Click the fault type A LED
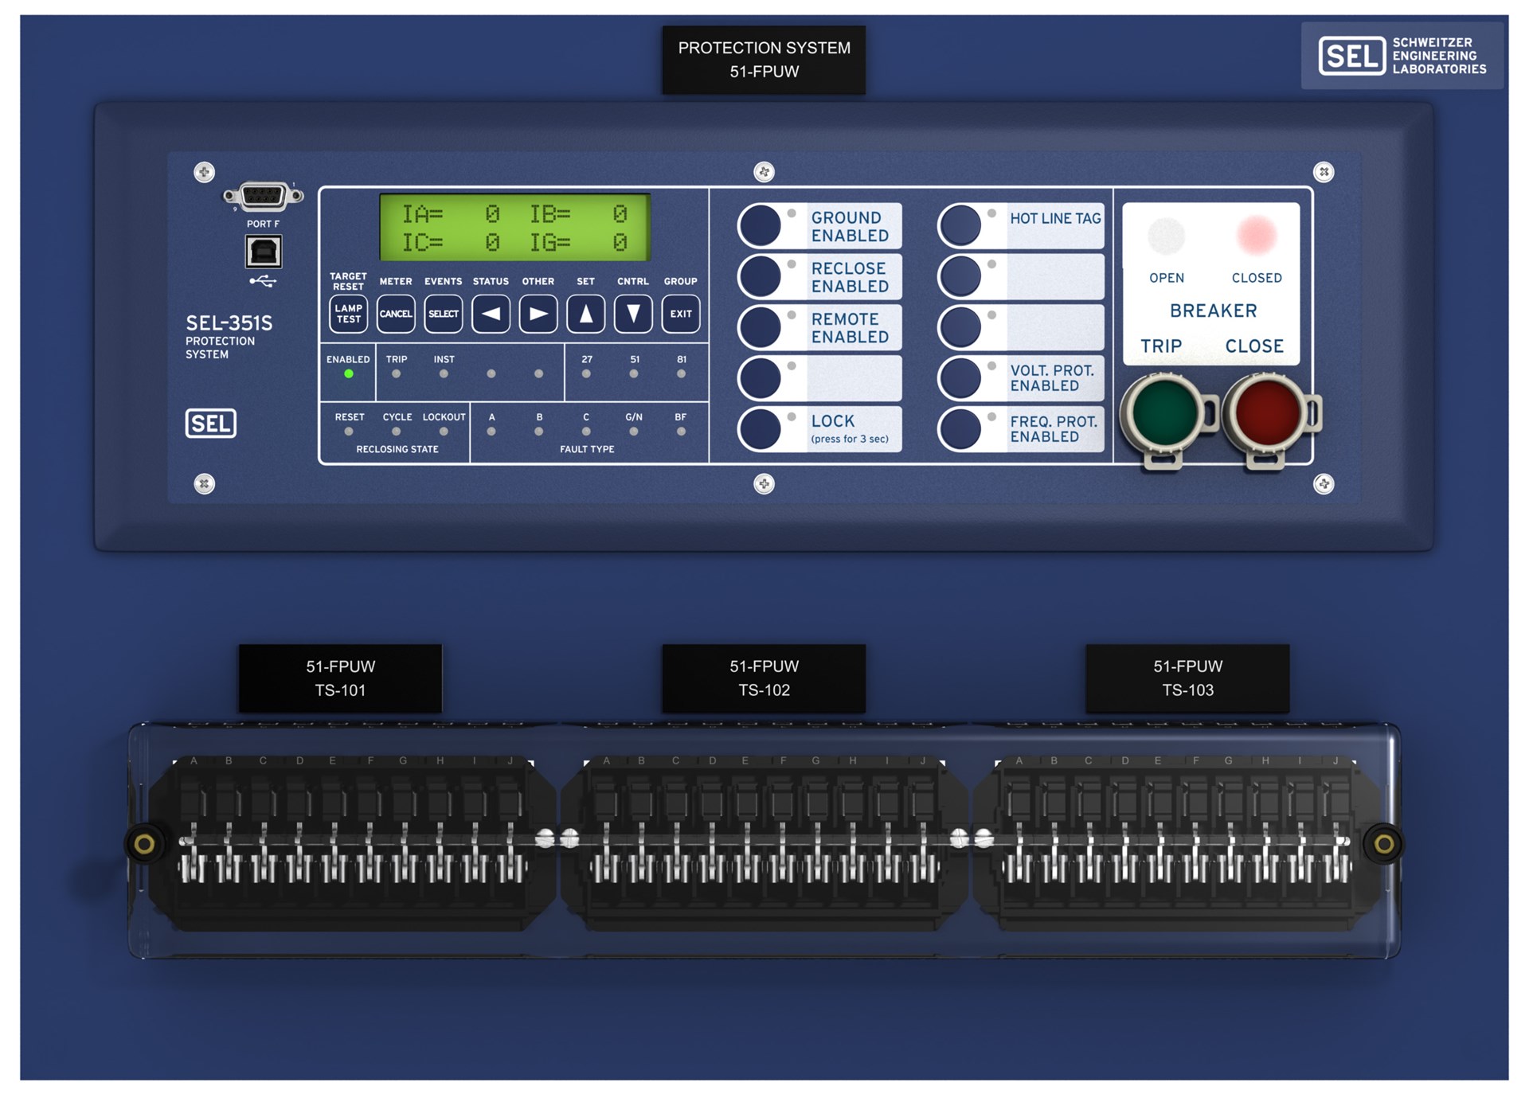Viewport: 1529px width, 1094px height. pos(491,432)
